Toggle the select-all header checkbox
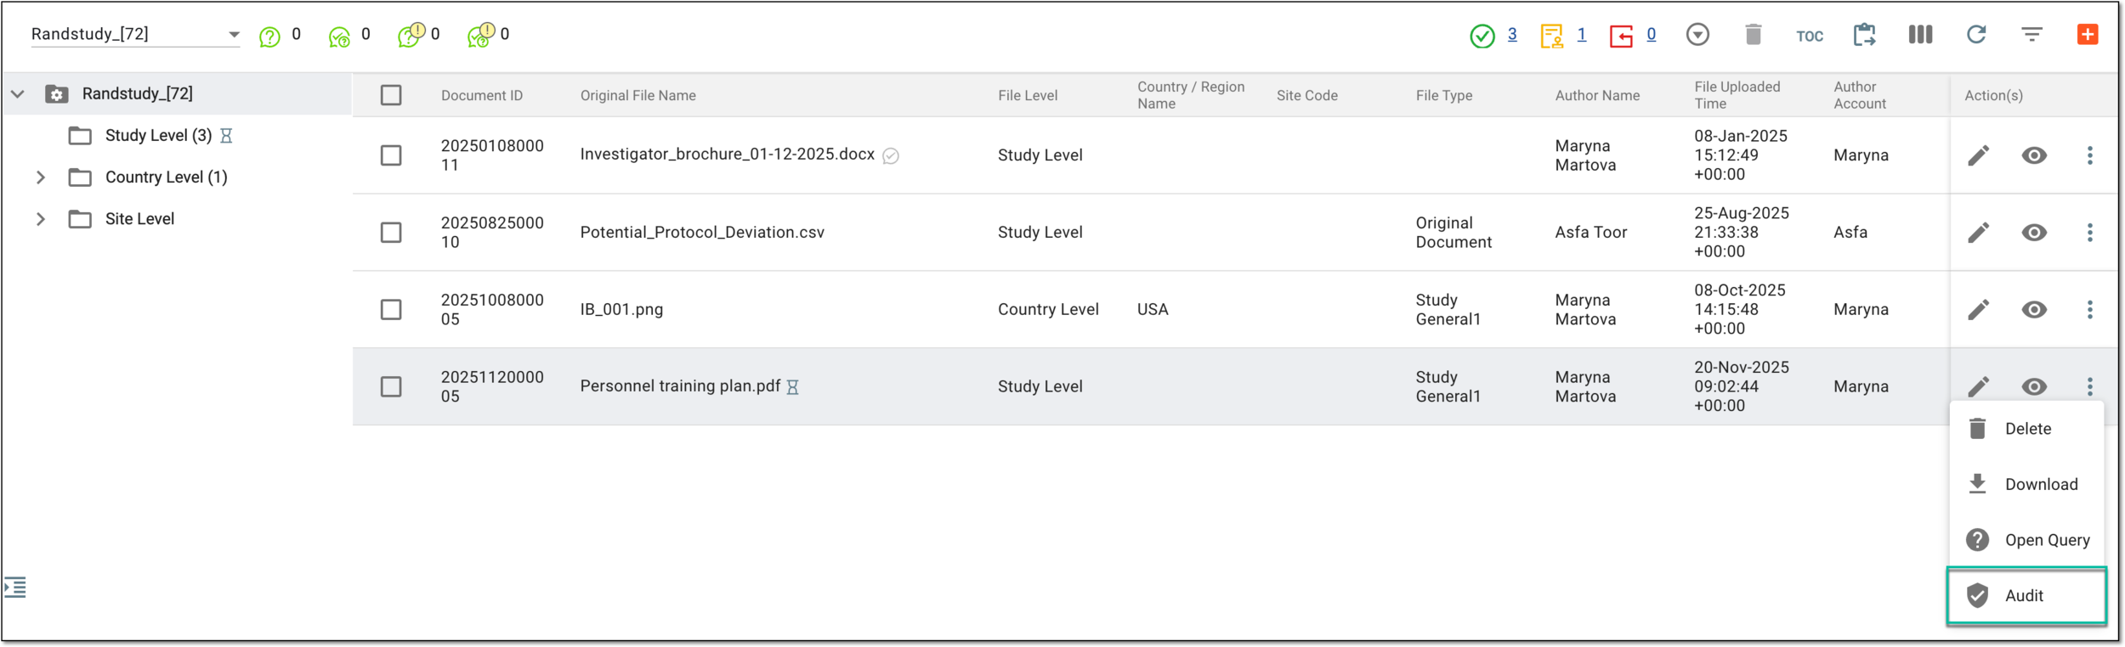Screen dimensions: 2125x647 pos(391,95)
